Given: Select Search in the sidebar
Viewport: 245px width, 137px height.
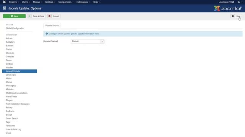Looking at the screenshot, I should 9,115.
